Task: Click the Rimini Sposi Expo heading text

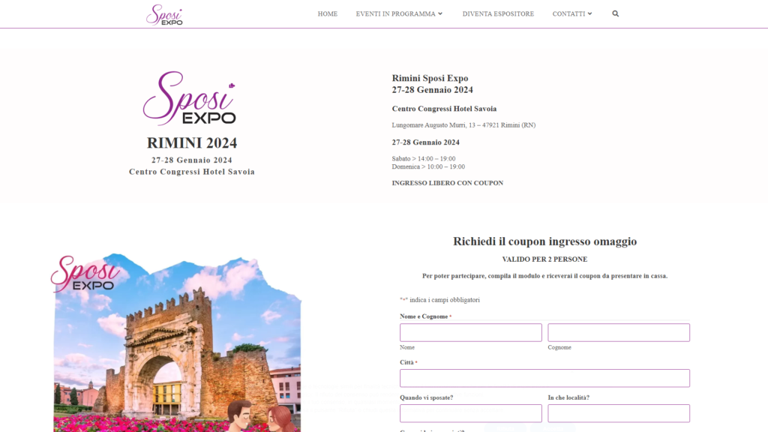Action: (430, 78)
